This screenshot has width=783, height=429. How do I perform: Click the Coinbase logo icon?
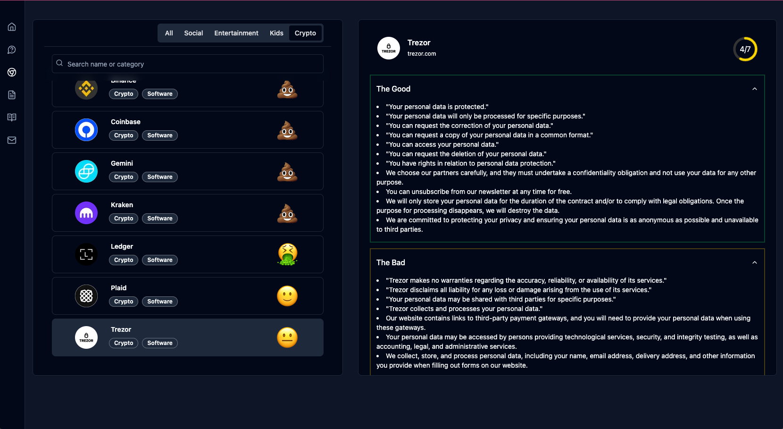click(86, 130)
